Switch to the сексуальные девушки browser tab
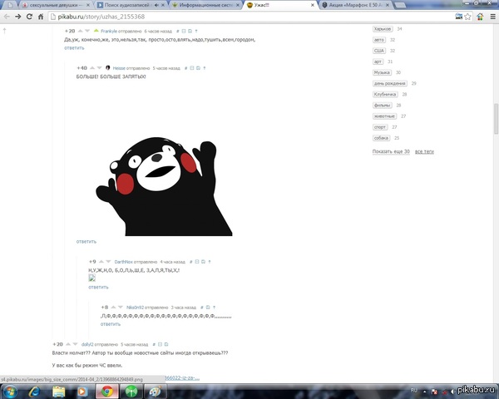Screen dimensions: 499x399 [x=56, y=5]
